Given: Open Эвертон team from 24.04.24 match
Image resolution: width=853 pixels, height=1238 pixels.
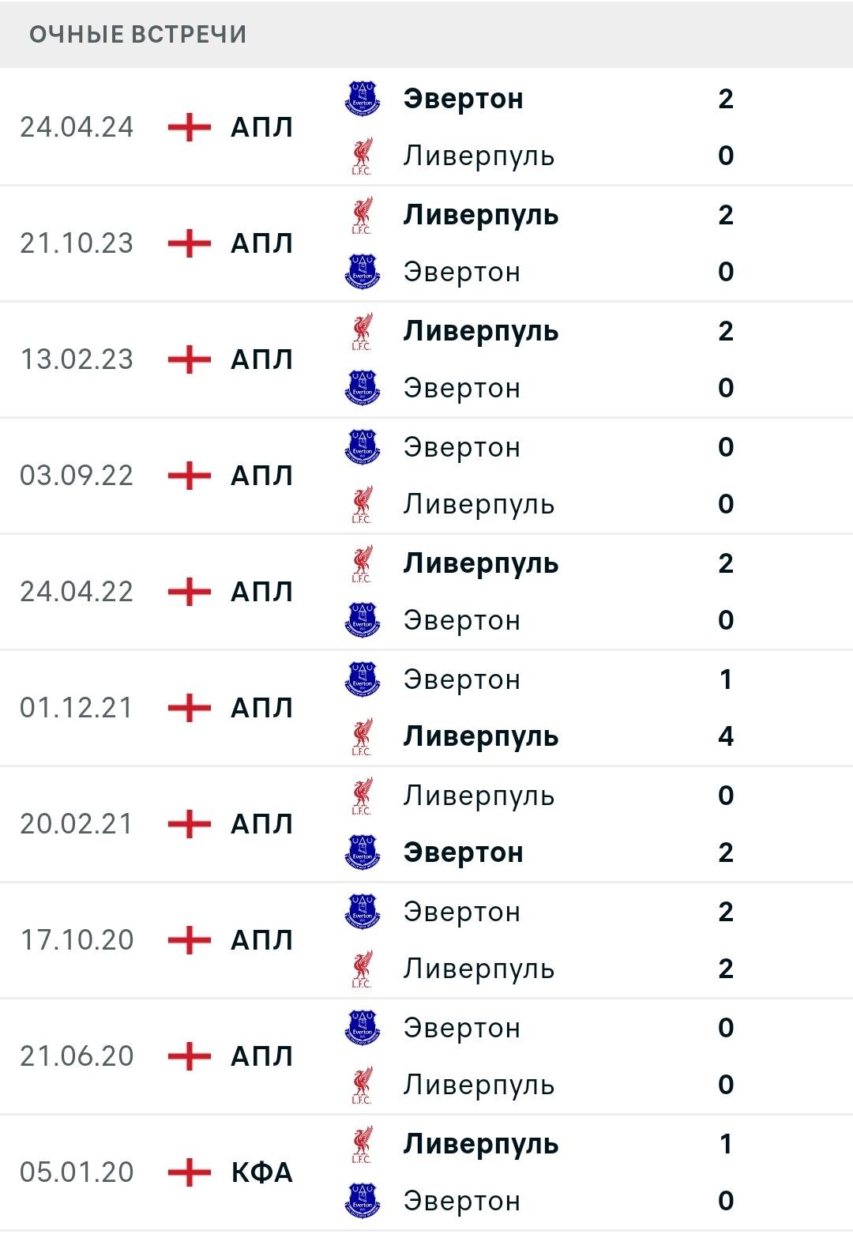Looking at the screenshot, I should point(463,99).
